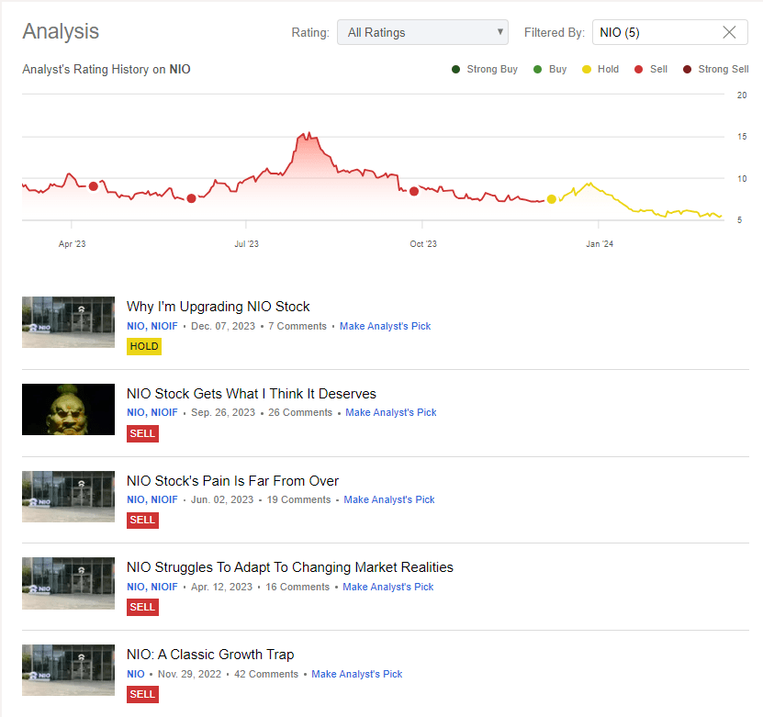Click '19 Comments' on Jun. 02 article
Image resolution: width=763 pixels, height=717 pixels.
(298, 499)
